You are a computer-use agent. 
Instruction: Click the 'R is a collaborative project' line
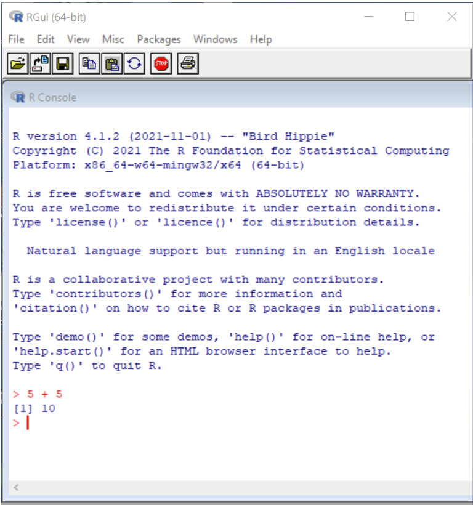click(198, 279)
